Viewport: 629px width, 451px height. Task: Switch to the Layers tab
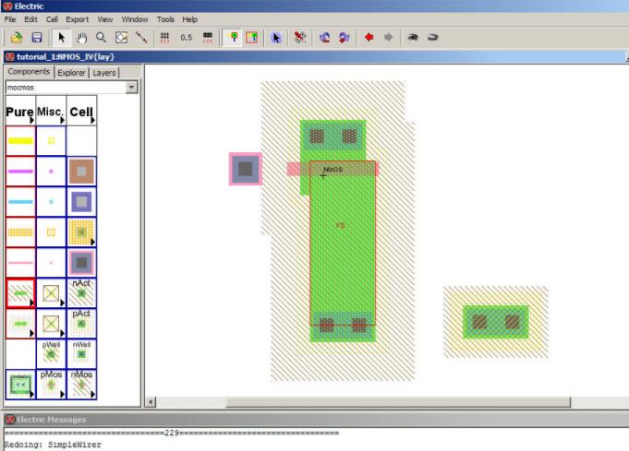coord(104,72)
